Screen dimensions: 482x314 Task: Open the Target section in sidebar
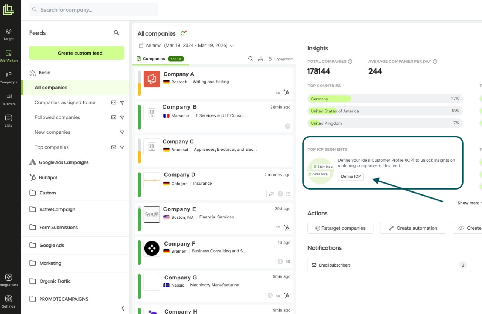pyautogui.click(x=8, y=34)
